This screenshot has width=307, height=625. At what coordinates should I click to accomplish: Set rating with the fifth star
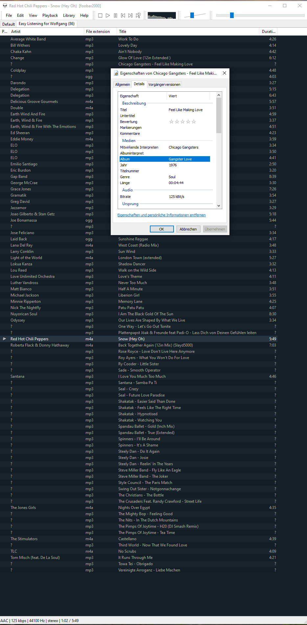point(194,122)
